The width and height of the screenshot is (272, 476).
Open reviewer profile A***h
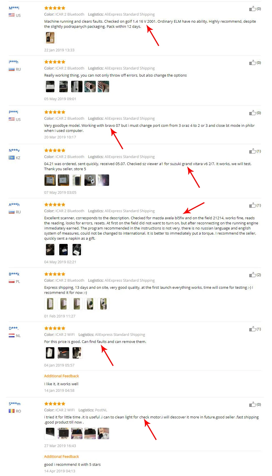(14, 205)
